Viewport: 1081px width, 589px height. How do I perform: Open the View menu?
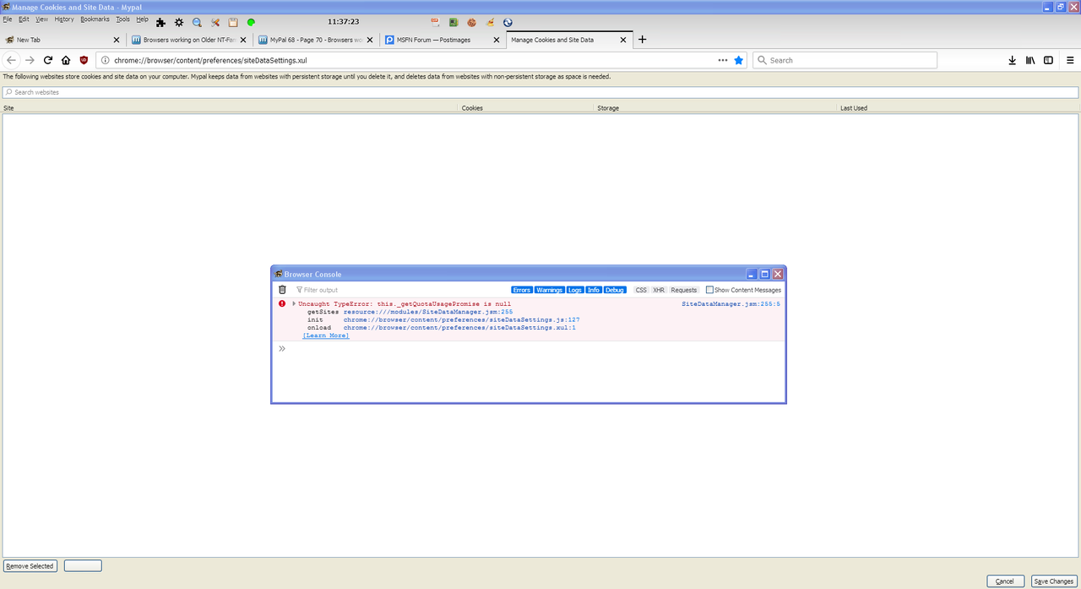click(41, 19)
